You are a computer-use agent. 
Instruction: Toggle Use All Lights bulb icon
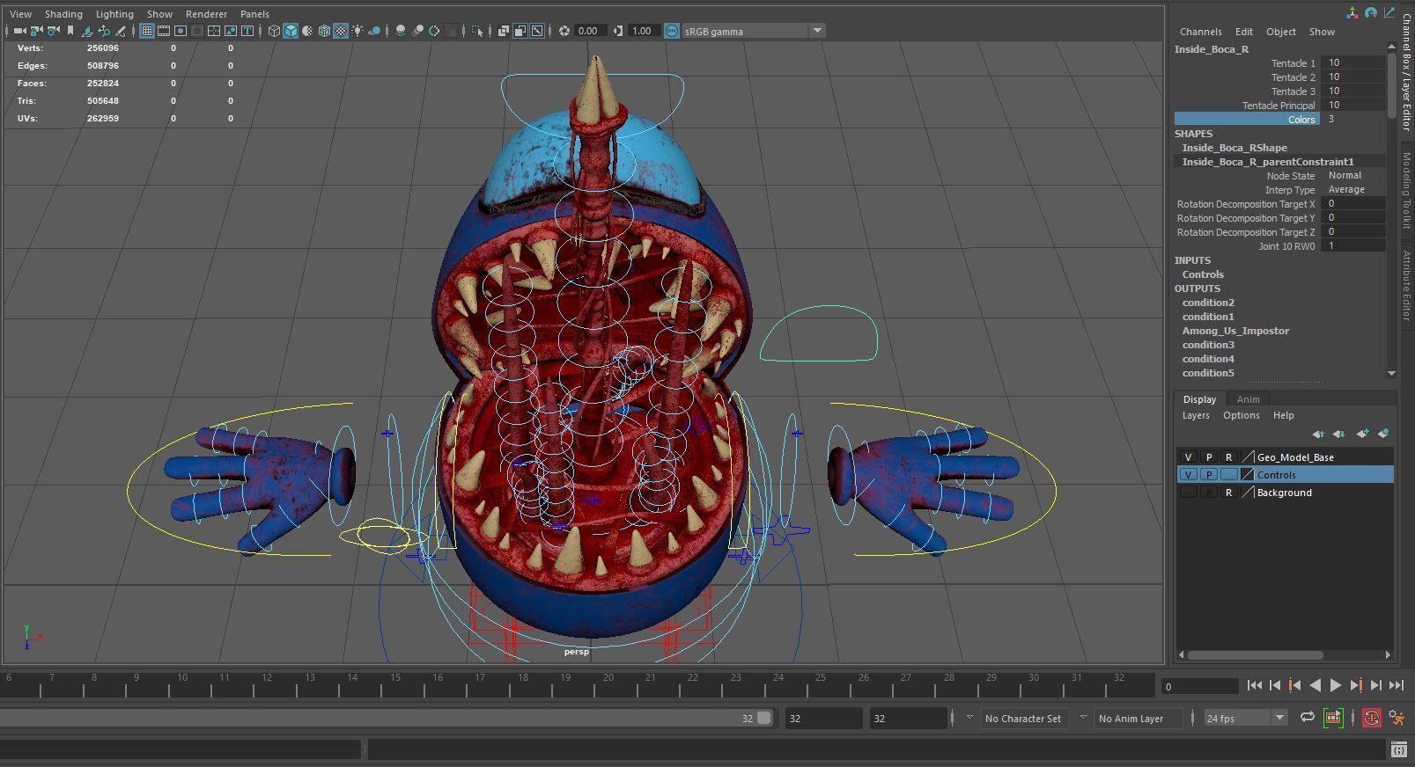(357, 31)
